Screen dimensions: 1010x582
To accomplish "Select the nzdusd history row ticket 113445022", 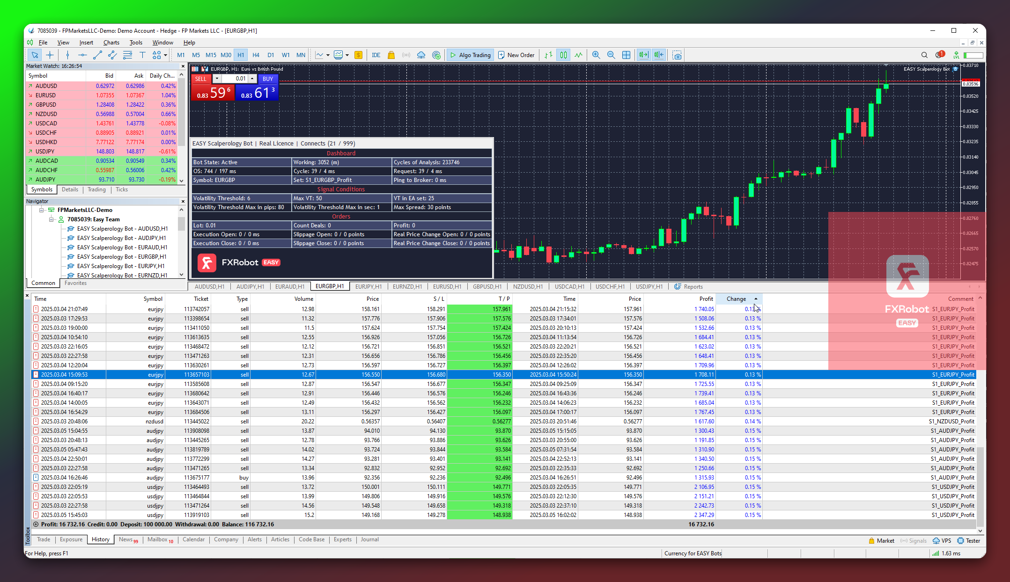I will tap(504, 422).
